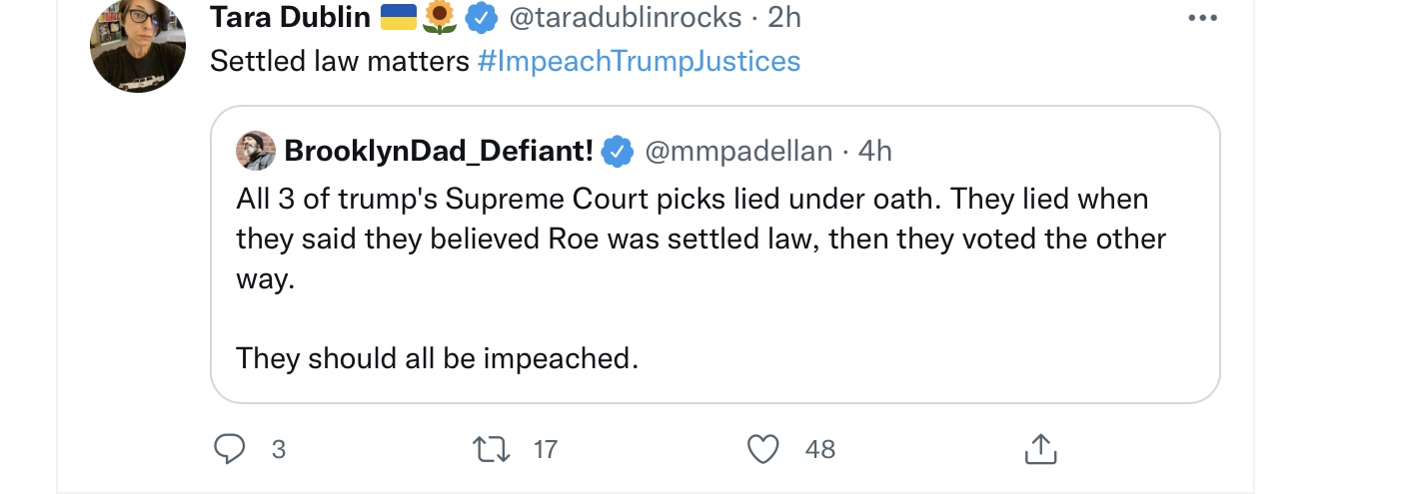Image resolution: width=1418 pixels, height=494 pixels.
Task: Click Tara Dublin's verified badge
Action: (x=485, y=17)
